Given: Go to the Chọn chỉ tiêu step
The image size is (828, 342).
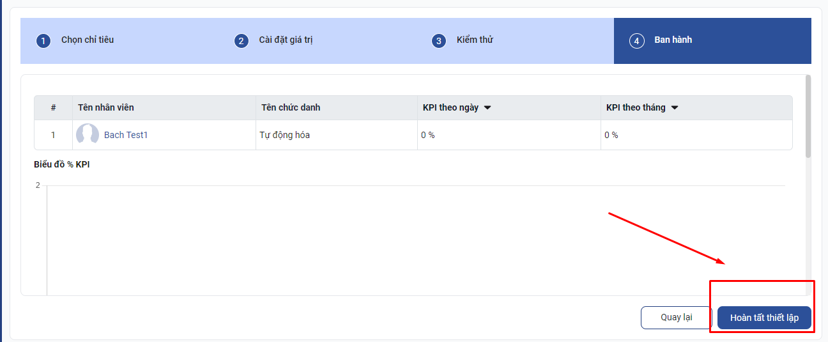Looking at the screenshot, I should [x=88, y=40].
